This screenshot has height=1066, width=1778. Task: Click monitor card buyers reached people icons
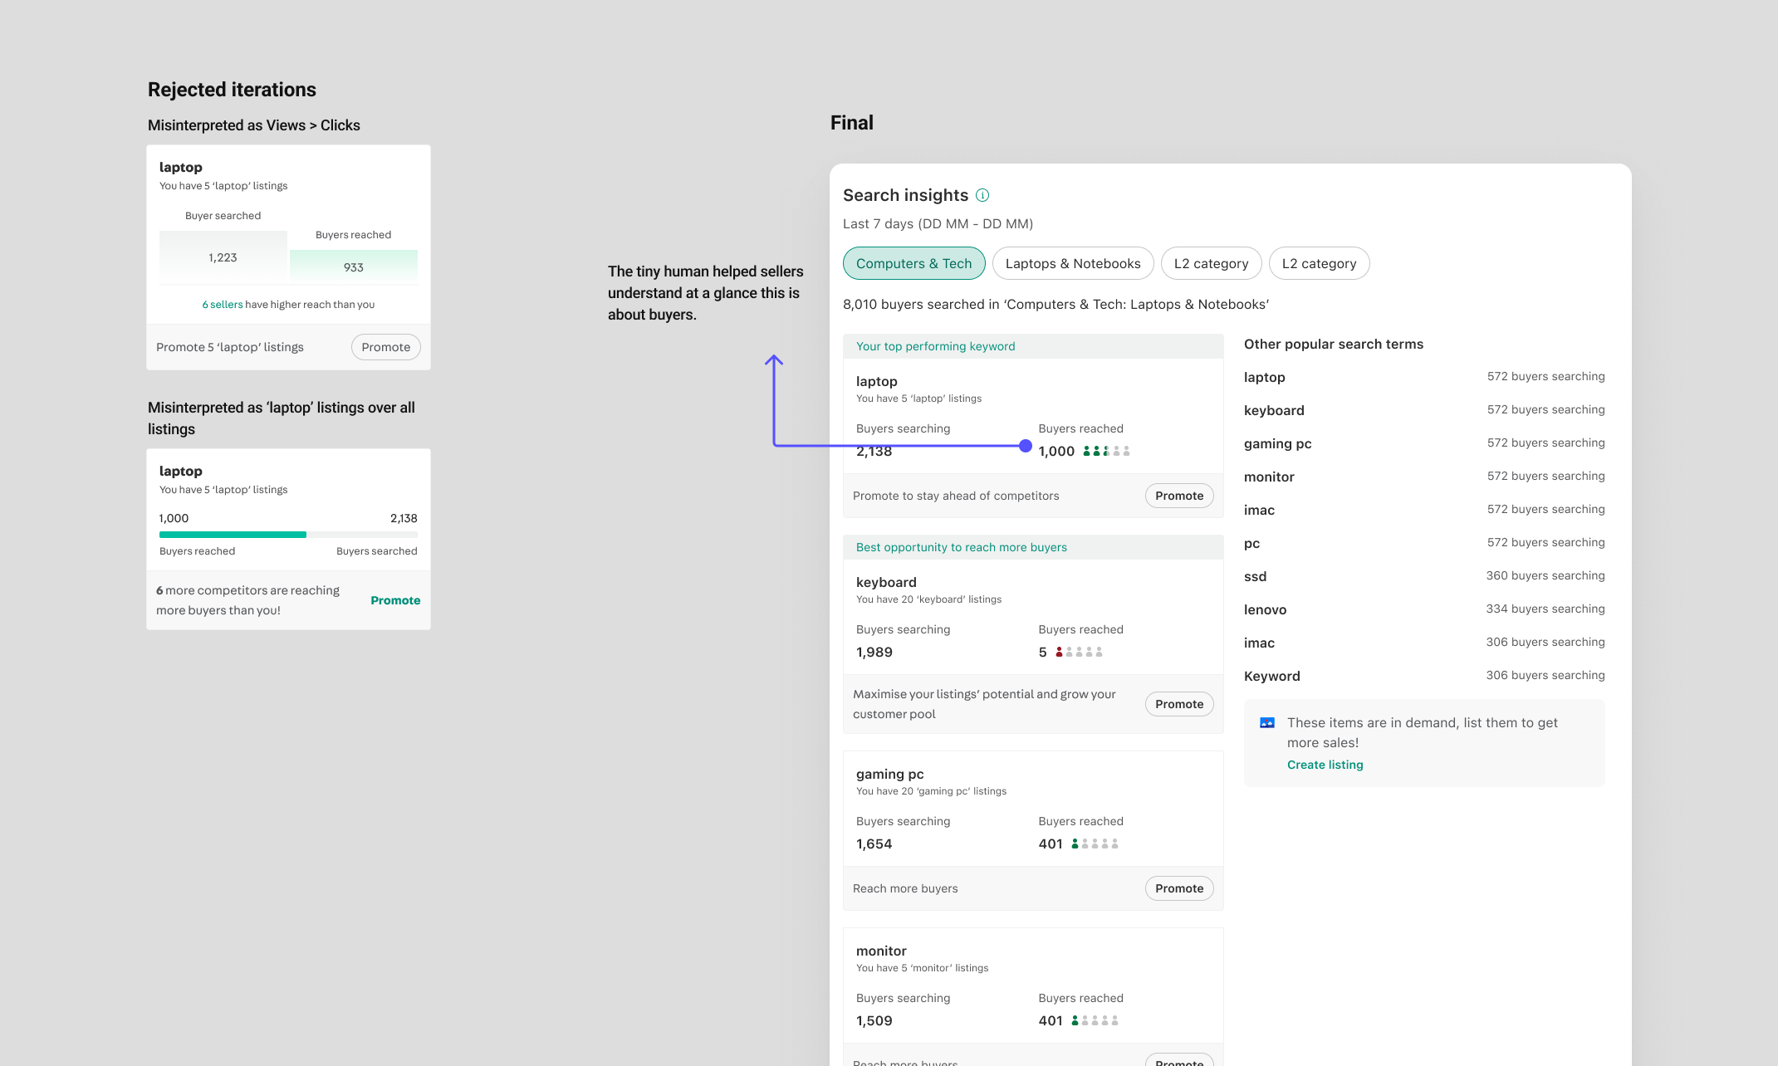click(1095, 1021)
